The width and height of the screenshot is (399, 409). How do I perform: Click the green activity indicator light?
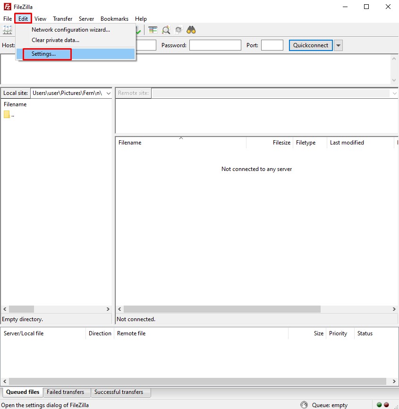(380, 405)
